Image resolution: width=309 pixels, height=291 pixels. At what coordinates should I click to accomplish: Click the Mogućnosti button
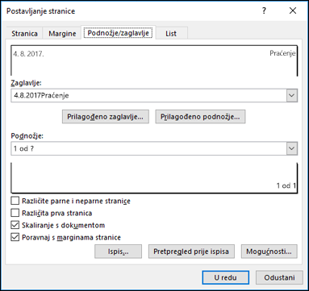pyautogui.click(x=269, y=252)
